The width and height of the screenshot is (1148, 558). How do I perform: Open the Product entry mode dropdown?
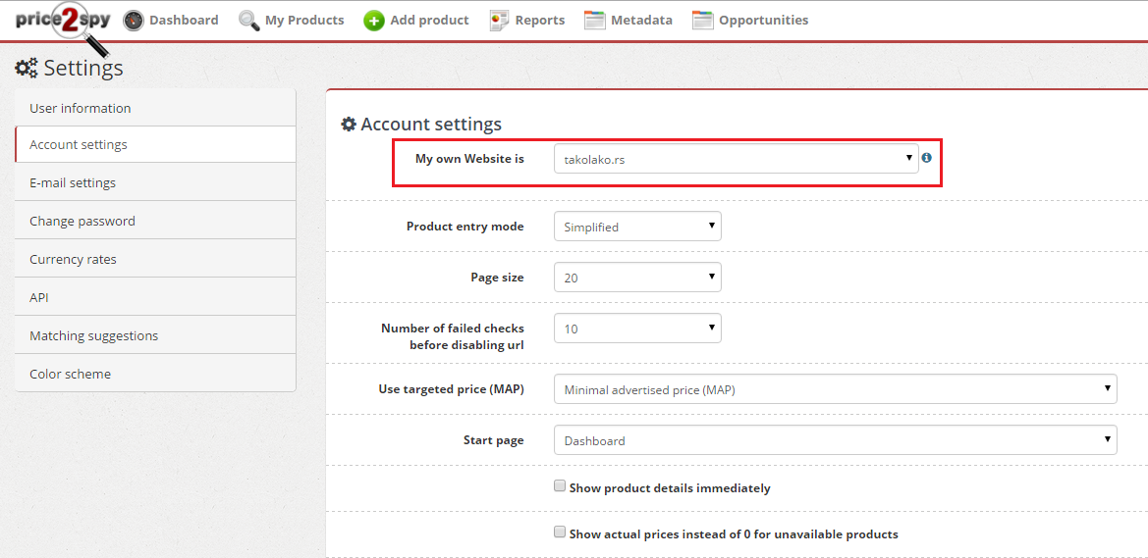[x=637, y=227]
